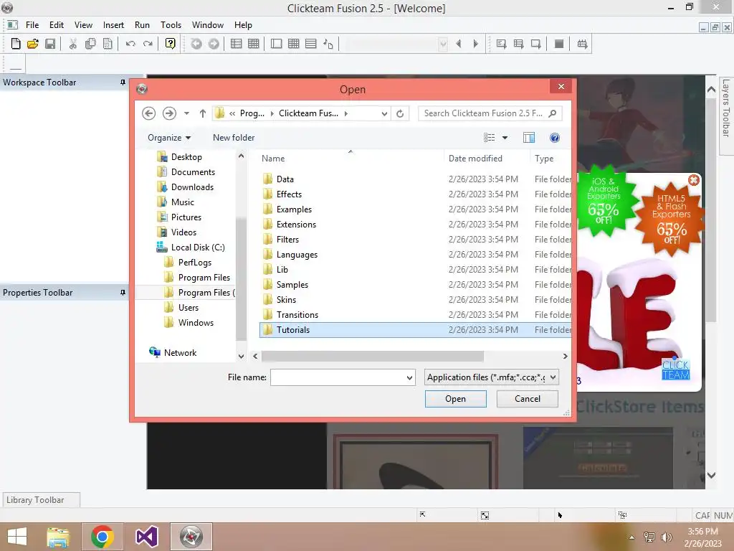The width and height of the screenshot is (734, 551).
Task: Click the Undo toolbar icon
Action: [130, 44]
